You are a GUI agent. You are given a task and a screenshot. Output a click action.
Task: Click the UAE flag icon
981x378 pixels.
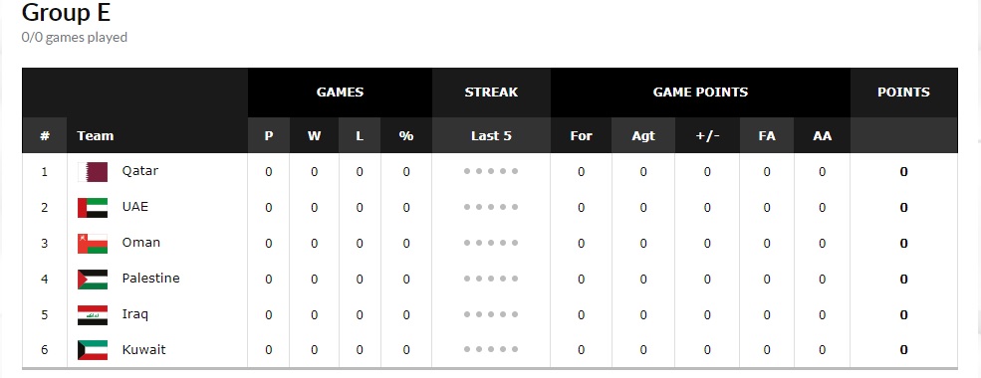[93, 208]
